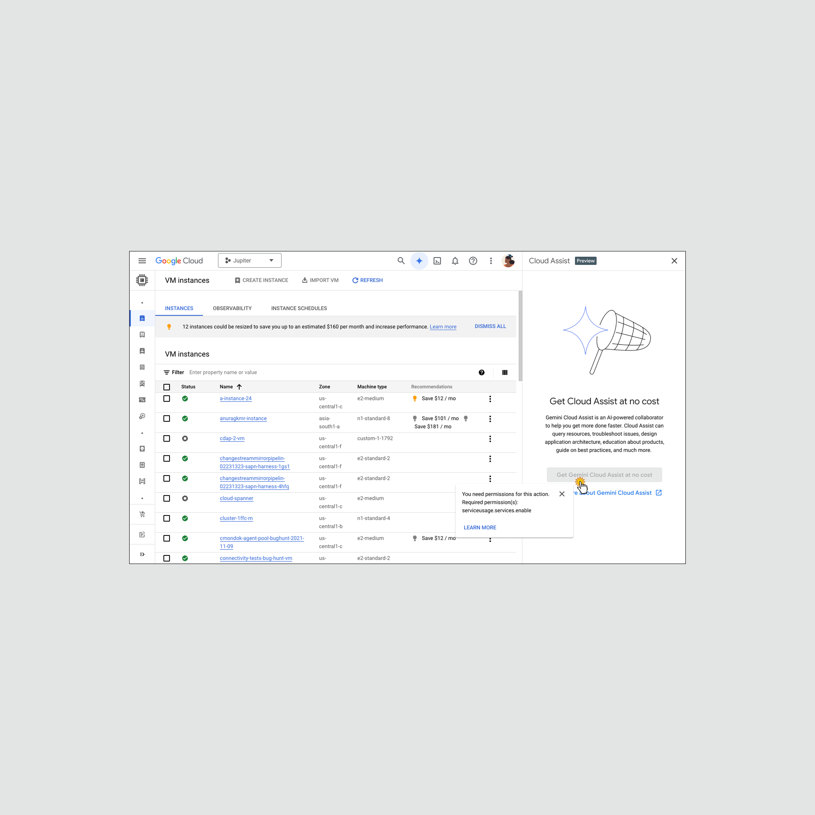Check the box for anuragkmr-instance
The height and width of the screenshot is (815, 815).
(167, 419)
